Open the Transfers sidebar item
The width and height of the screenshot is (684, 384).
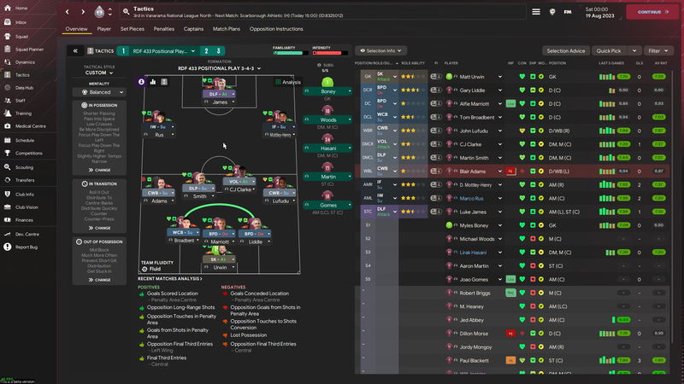pos(25,180)
